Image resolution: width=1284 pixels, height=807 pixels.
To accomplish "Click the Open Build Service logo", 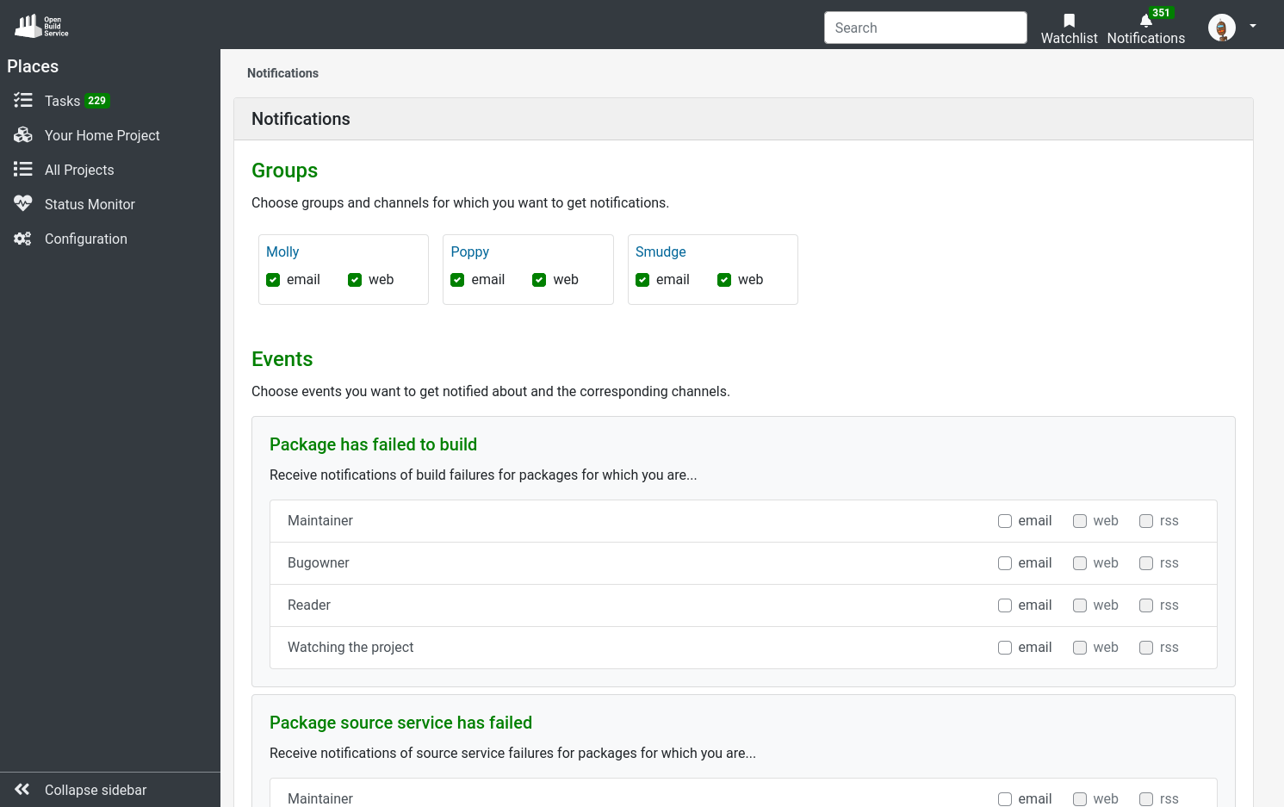I will coord(40,25).
